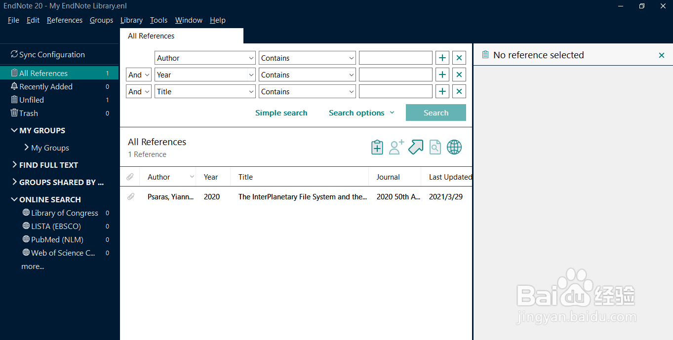
Task: Expand the FIND FULL TEXT section
Action: [x=14, y=165]
